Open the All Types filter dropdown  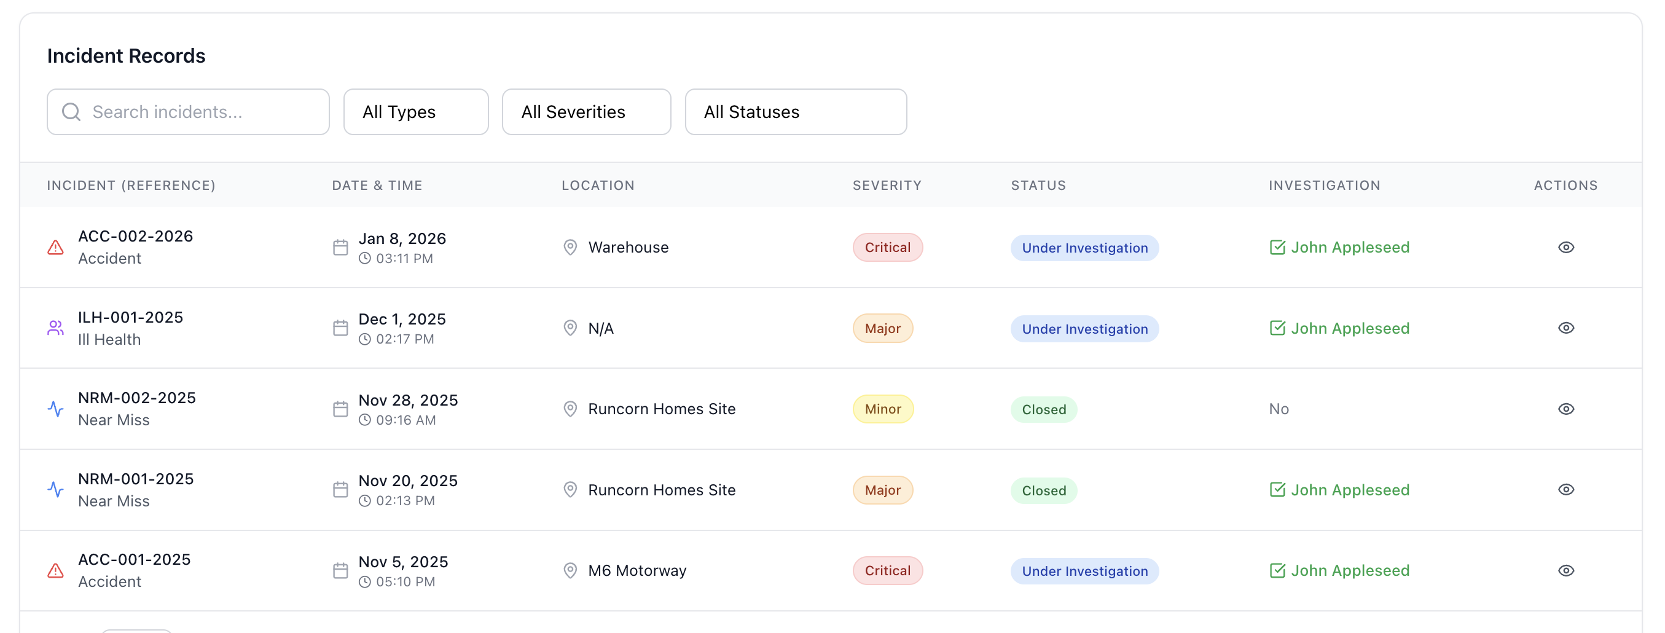click(415, 112)
